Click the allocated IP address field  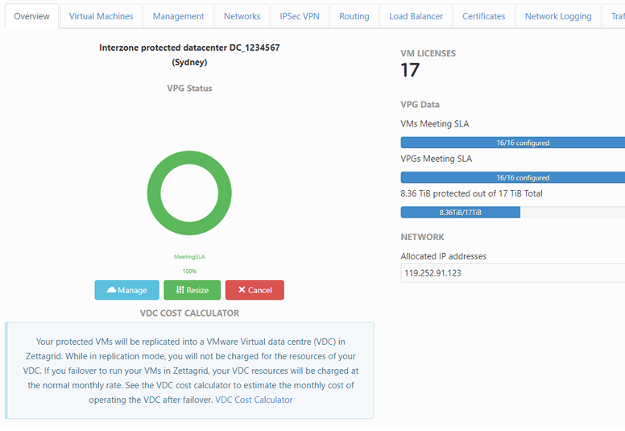coord(512,273)
